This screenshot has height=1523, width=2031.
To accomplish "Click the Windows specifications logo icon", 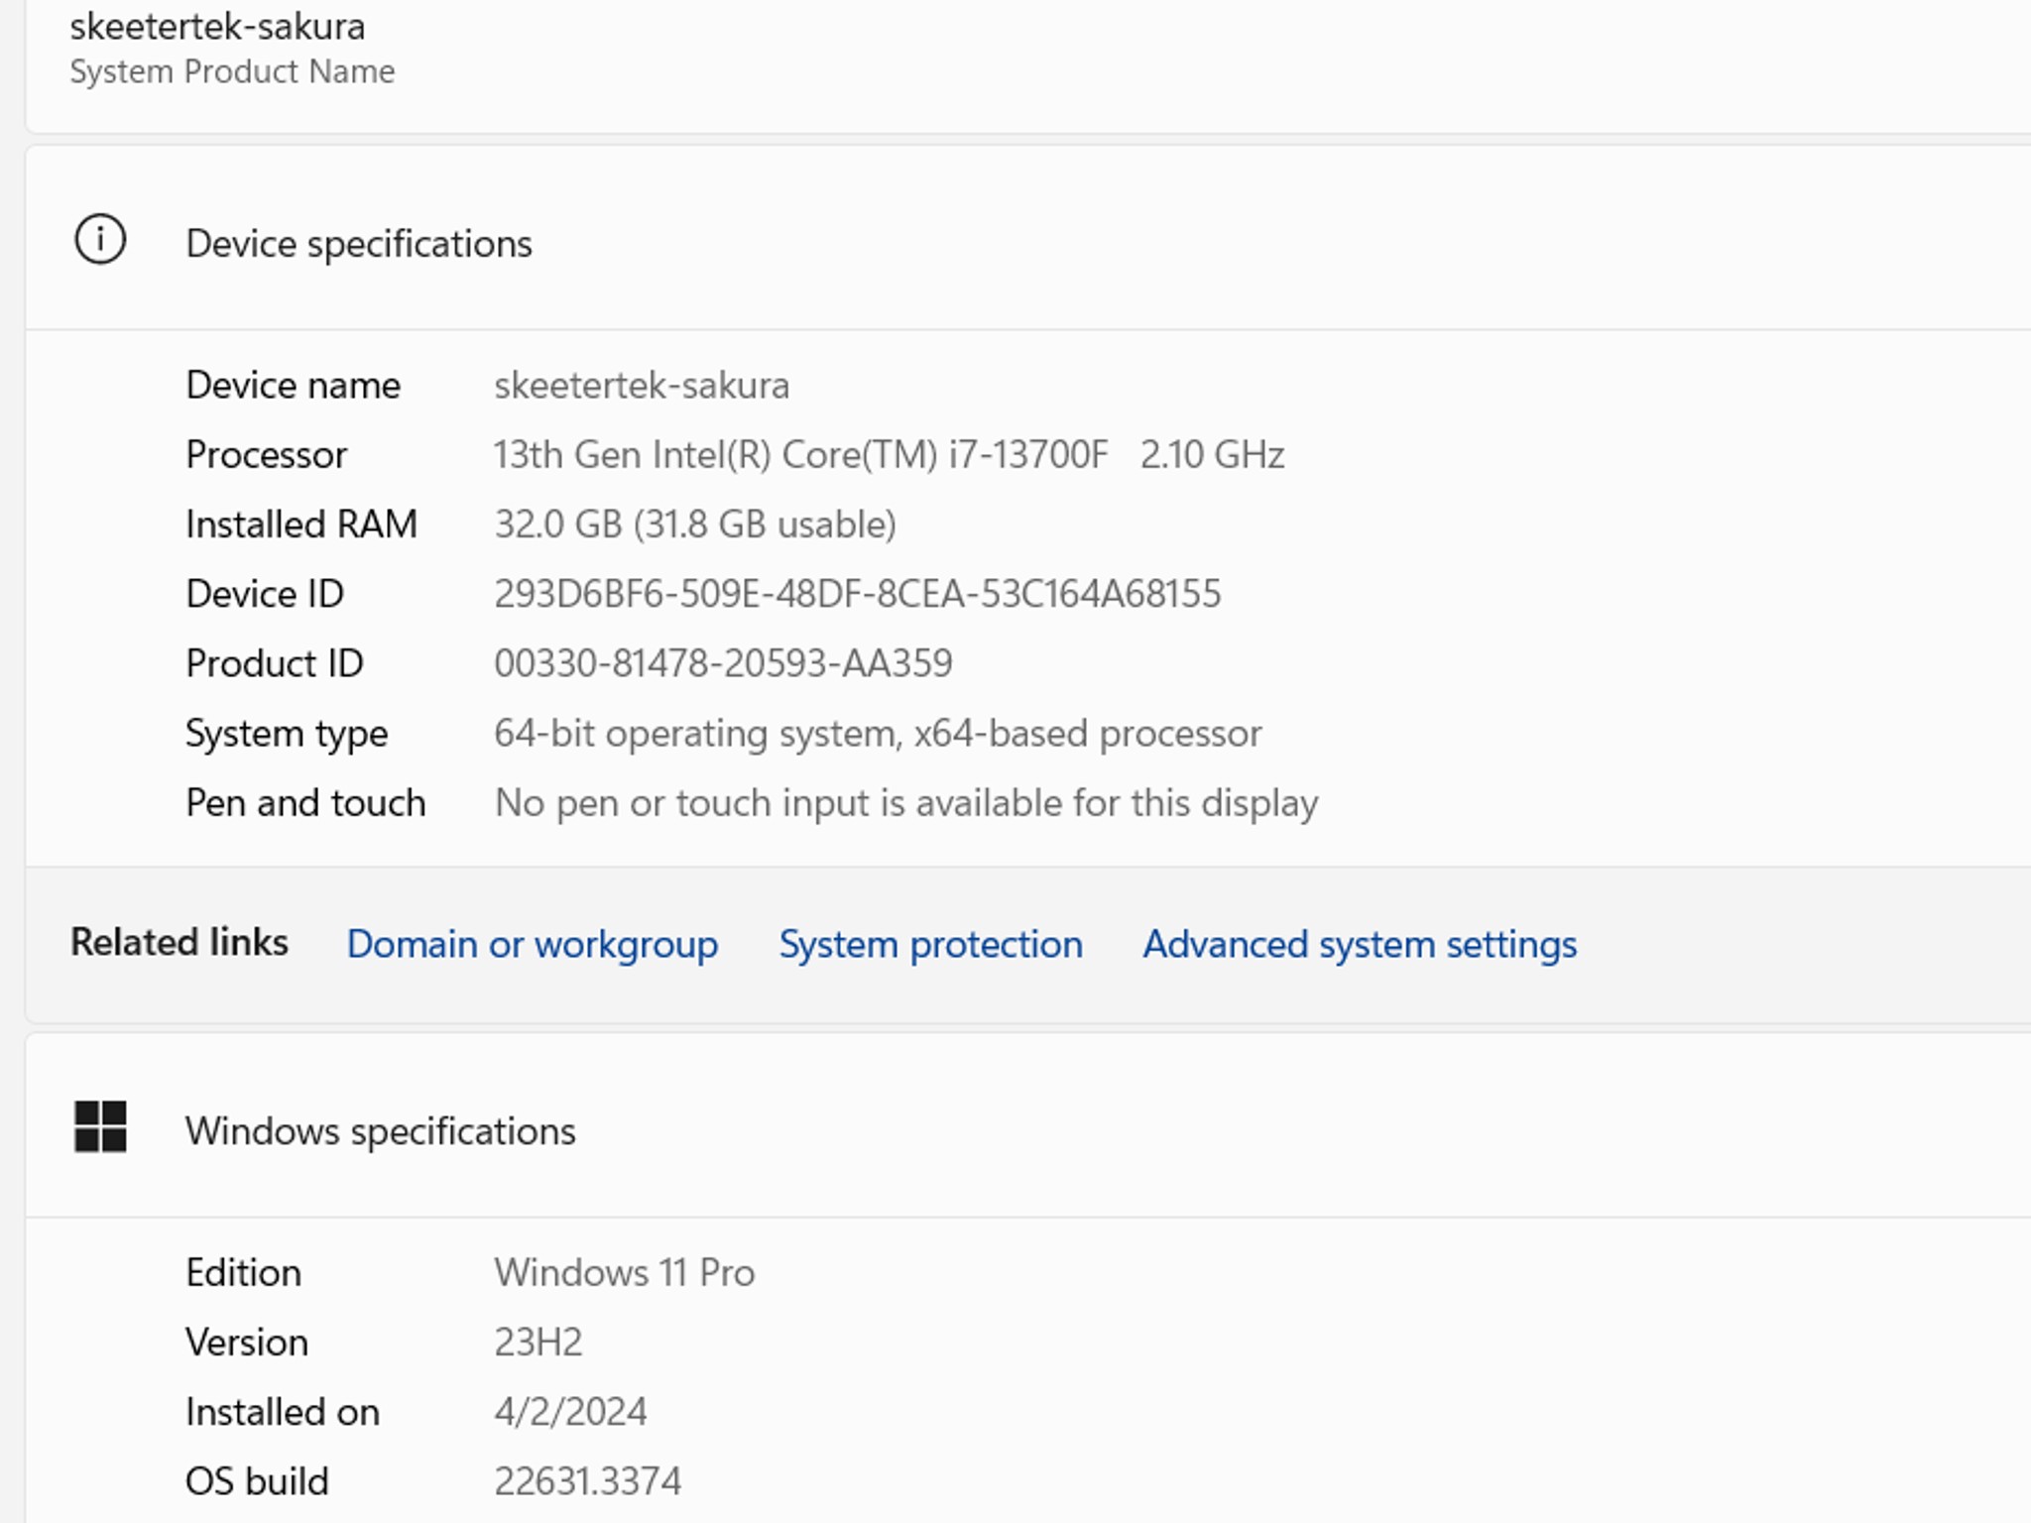I will click(99, 1128).
